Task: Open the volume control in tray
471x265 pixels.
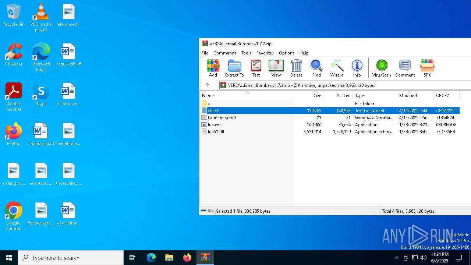Action: click(x=424, y=258)
